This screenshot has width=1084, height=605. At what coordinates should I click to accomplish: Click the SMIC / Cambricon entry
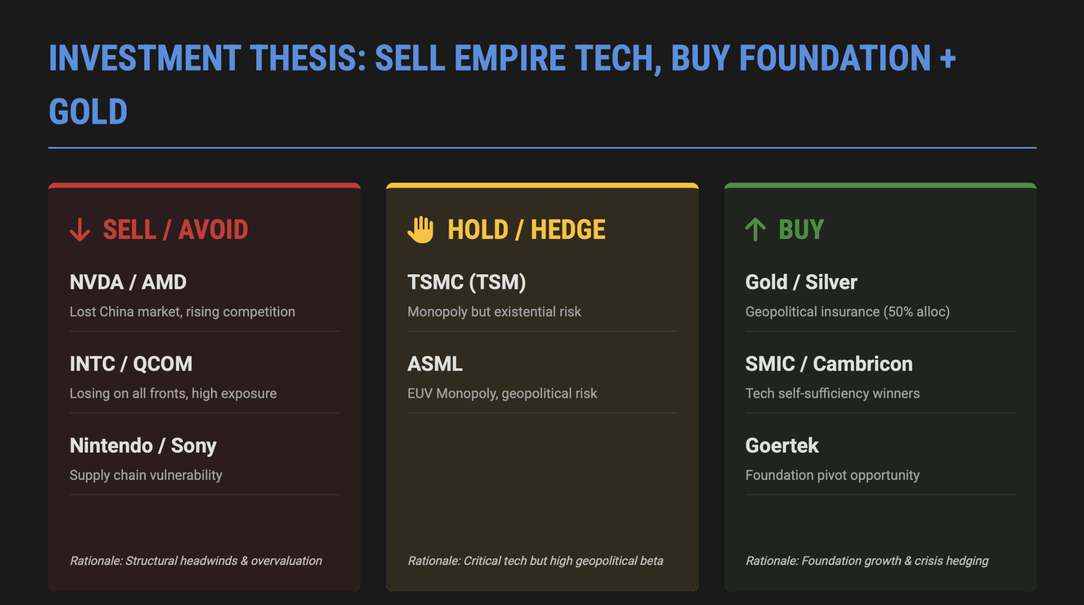pos(829,364)
